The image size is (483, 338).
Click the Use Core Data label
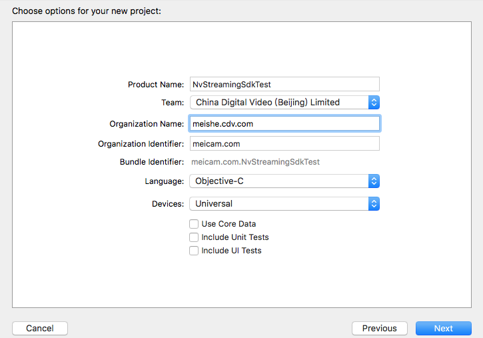click(x=229, y=224)
